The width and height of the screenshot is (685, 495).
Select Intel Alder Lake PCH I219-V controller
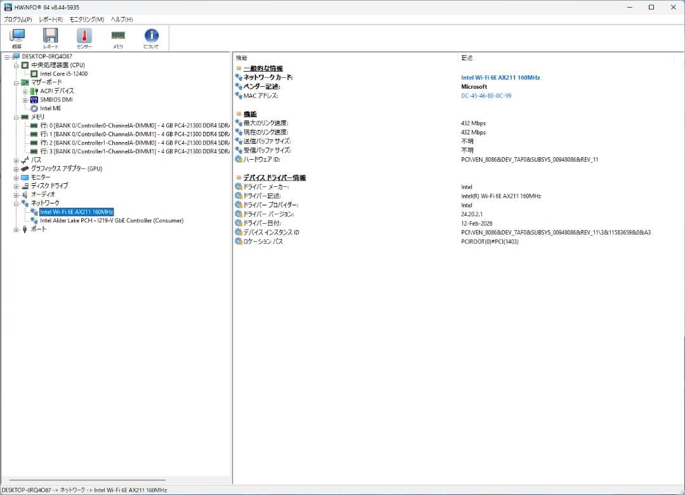tap(112, 221)
